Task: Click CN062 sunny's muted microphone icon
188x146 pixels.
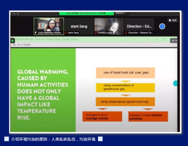Action: 96,33
